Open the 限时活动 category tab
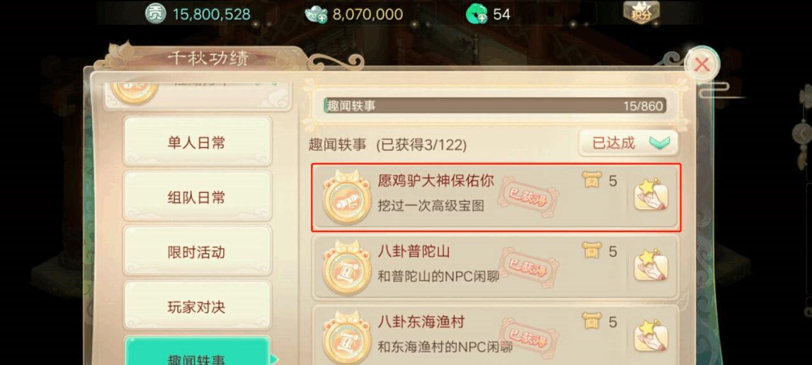The width and height of the screenshot is (812, 365). point(197,252)
